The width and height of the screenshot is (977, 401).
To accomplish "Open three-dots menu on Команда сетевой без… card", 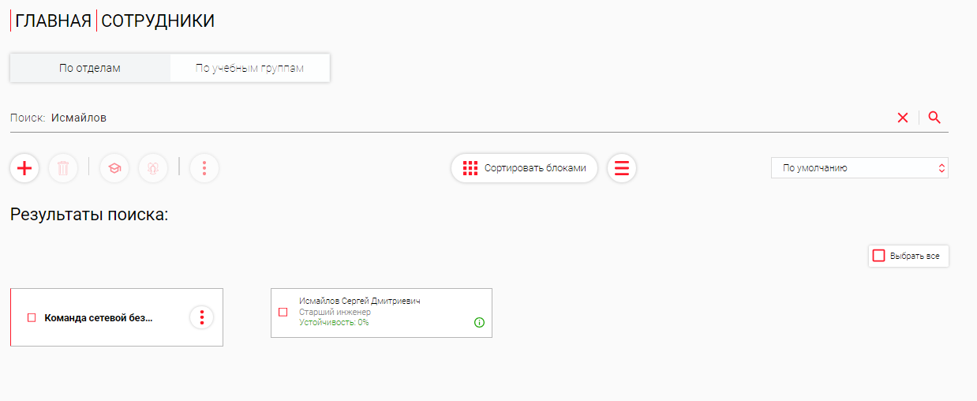I will point(202,317).
